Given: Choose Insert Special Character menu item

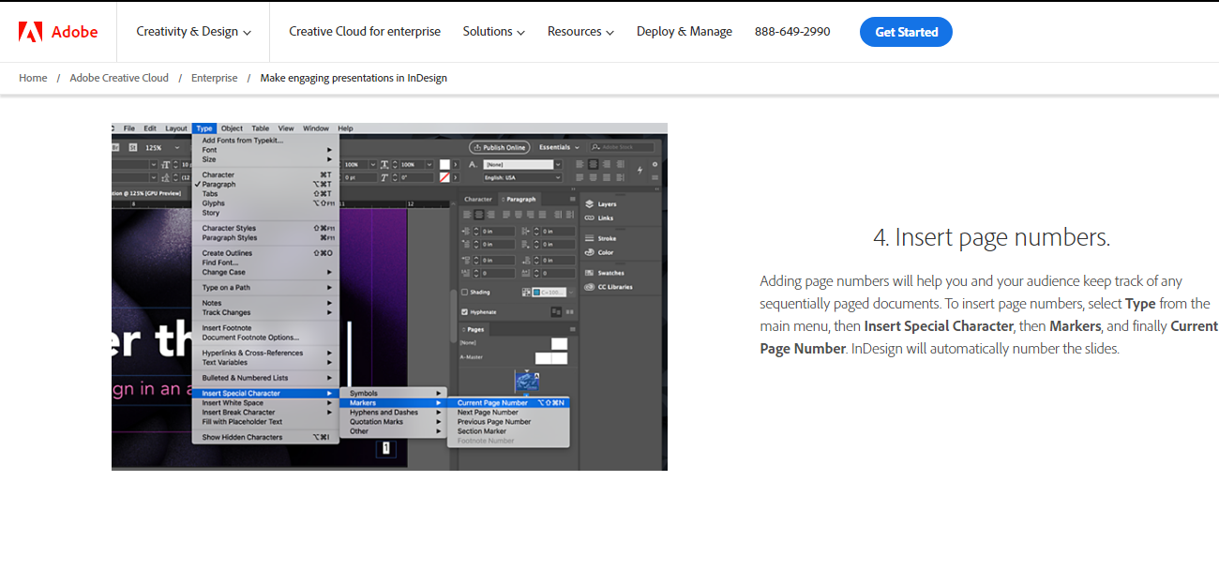Looking at the screenshot, I should coord(266,393).
